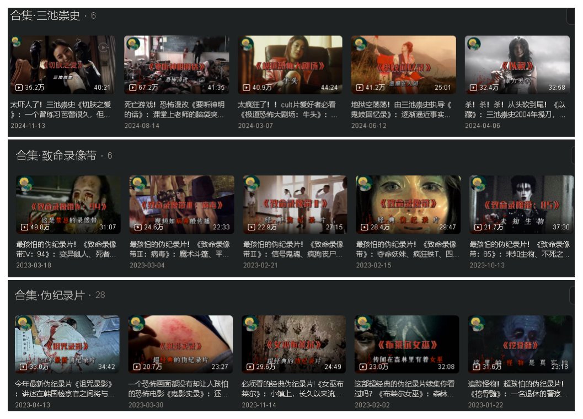The image size is (583, 419).
Task: Open the 要听神明的话 video thumbnail
Action: click(176, 65)
